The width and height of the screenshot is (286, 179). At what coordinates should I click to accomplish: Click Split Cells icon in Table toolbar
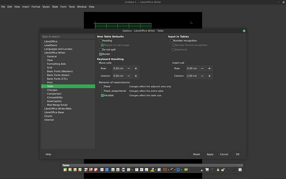pyautogui.click(x=118, y=170)
